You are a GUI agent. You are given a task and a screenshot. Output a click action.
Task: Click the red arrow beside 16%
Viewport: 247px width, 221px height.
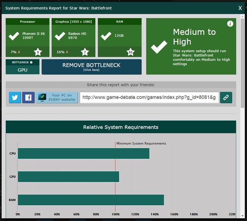tap(67, 52)
